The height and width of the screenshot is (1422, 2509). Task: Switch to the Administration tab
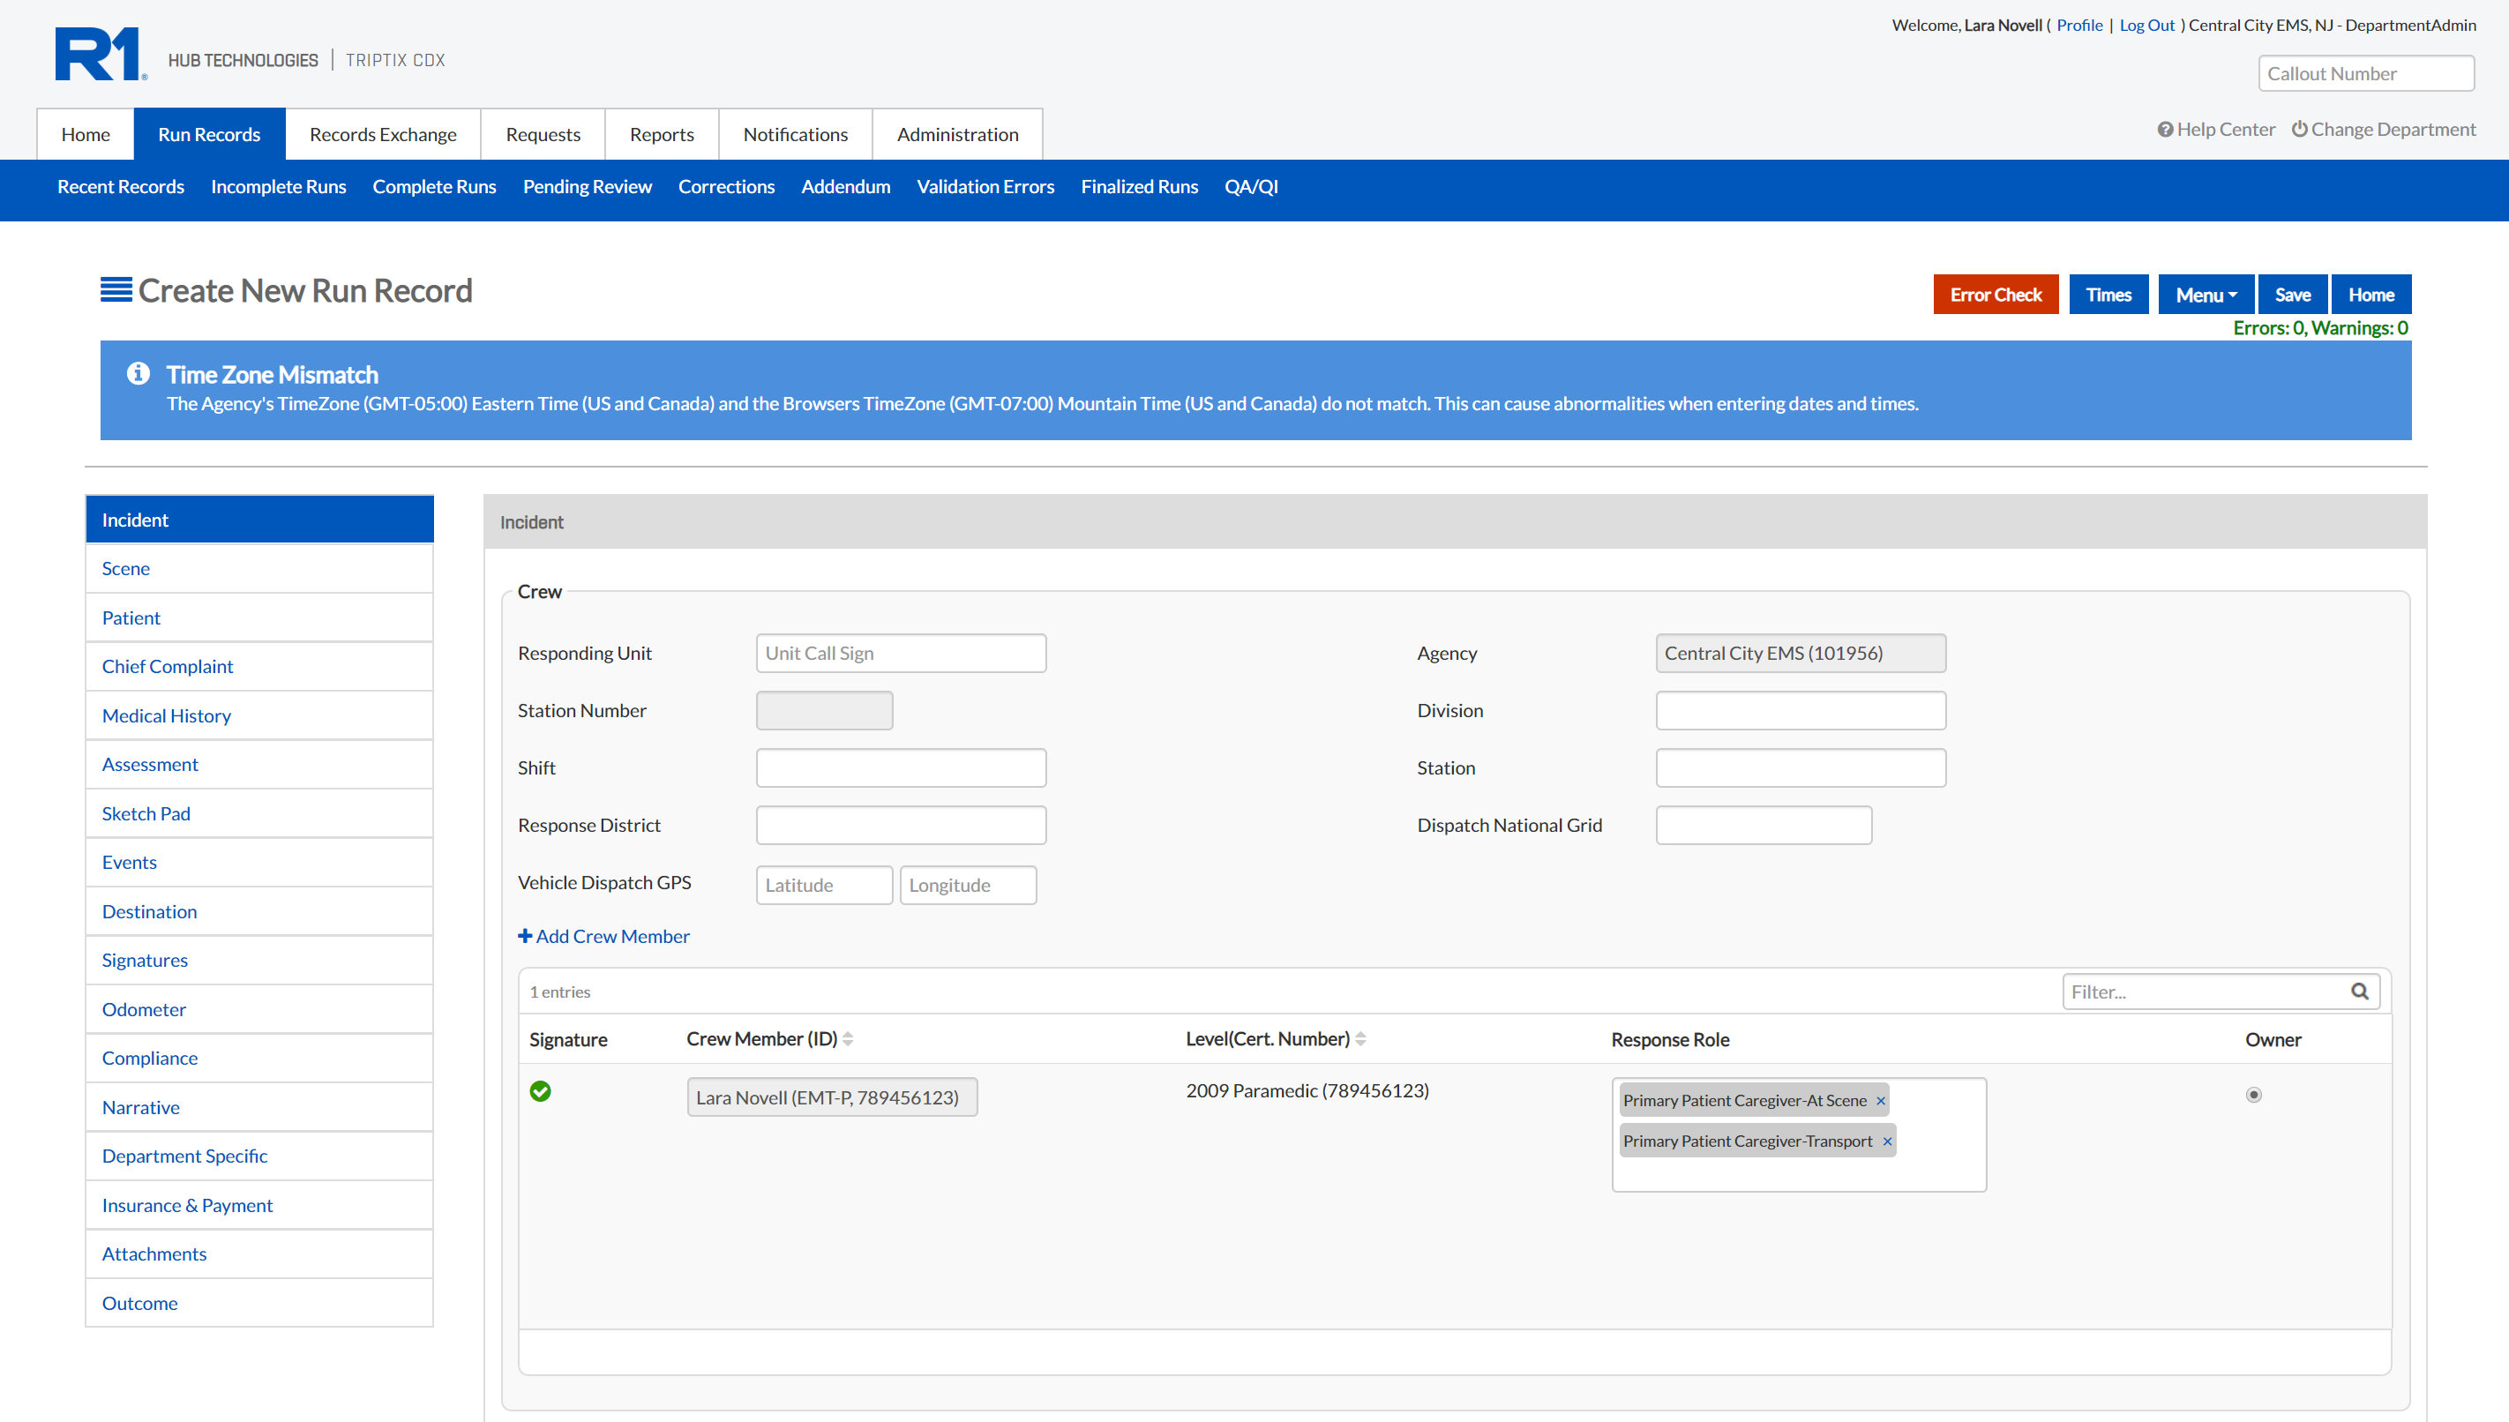click(x=957, y=134)
